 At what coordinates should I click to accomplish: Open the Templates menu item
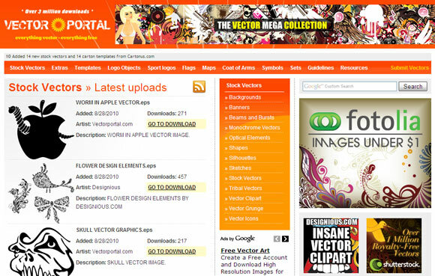click(88, 68)
